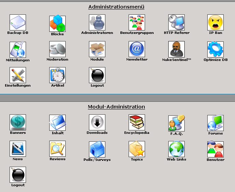Select the Benutzer text link
Viewport: 235px width, 192px height.
(x=216, y=159)
